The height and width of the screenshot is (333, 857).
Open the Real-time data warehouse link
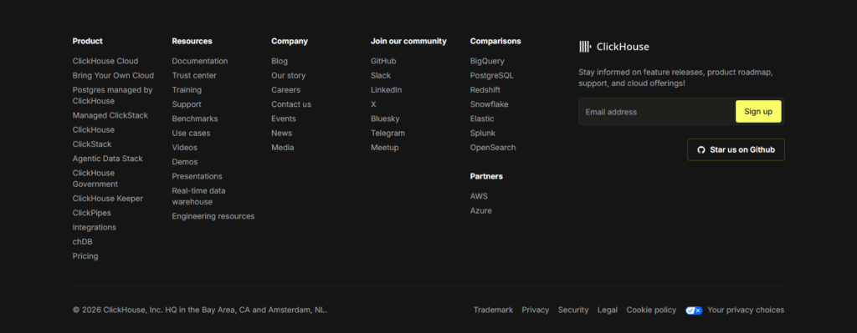(x=199, y=196)
